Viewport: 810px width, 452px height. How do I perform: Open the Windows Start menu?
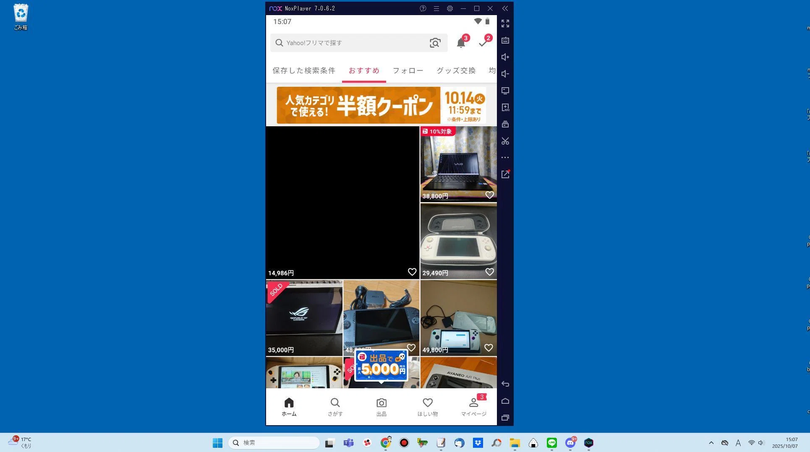click(217, 443)
